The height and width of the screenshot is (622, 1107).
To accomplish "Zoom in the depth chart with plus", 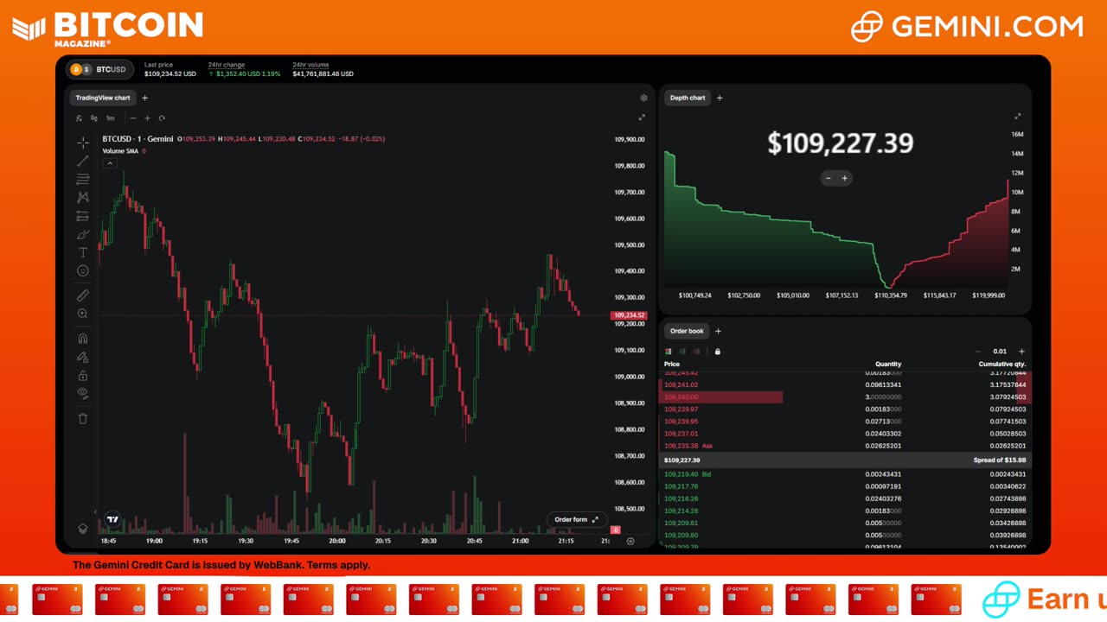I will [x=845, y=178].
